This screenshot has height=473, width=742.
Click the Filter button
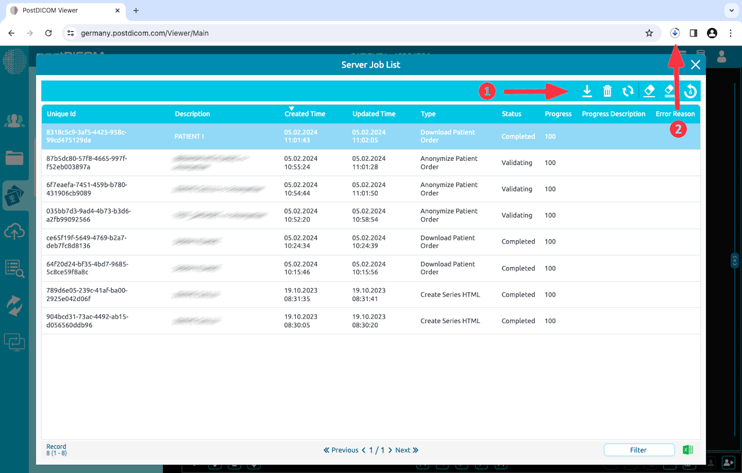[x=639, y=450]
